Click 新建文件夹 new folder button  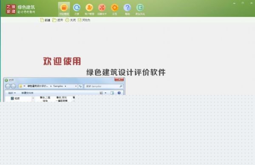(27, 93)
